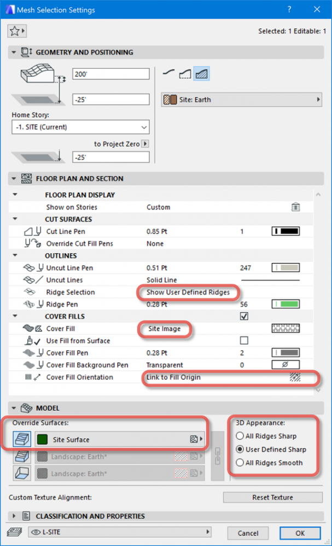This screenshot has height=546, width=332.
Task: Toggle the Cover Fills checkbox
Action: [x=244, y=316]
